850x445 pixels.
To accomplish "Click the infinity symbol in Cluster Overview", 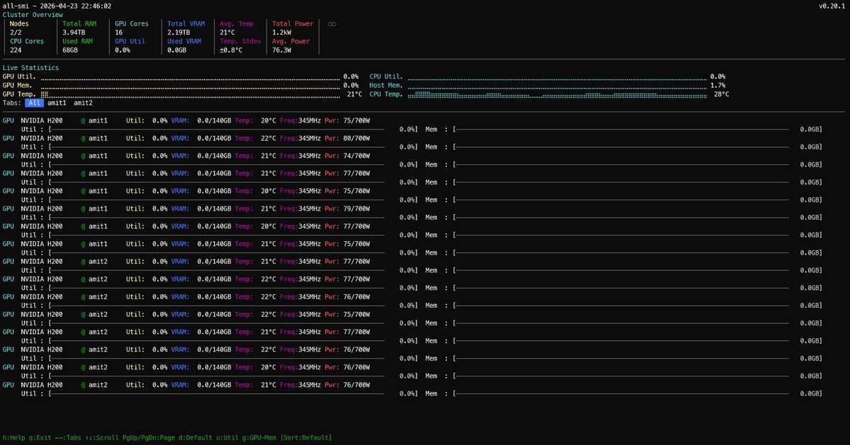I will [x=331, y=24].
